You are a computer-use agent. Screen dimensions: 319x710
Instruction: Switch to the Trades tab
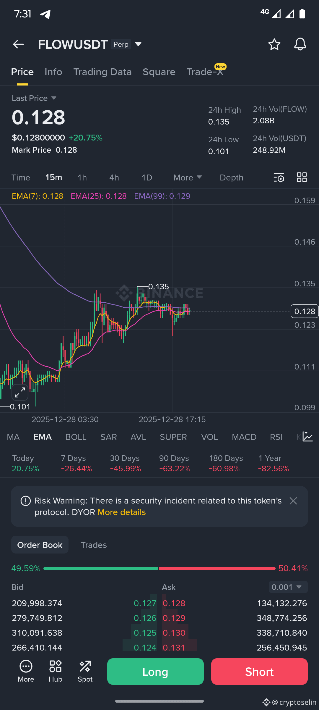click(x=94, y=545)
